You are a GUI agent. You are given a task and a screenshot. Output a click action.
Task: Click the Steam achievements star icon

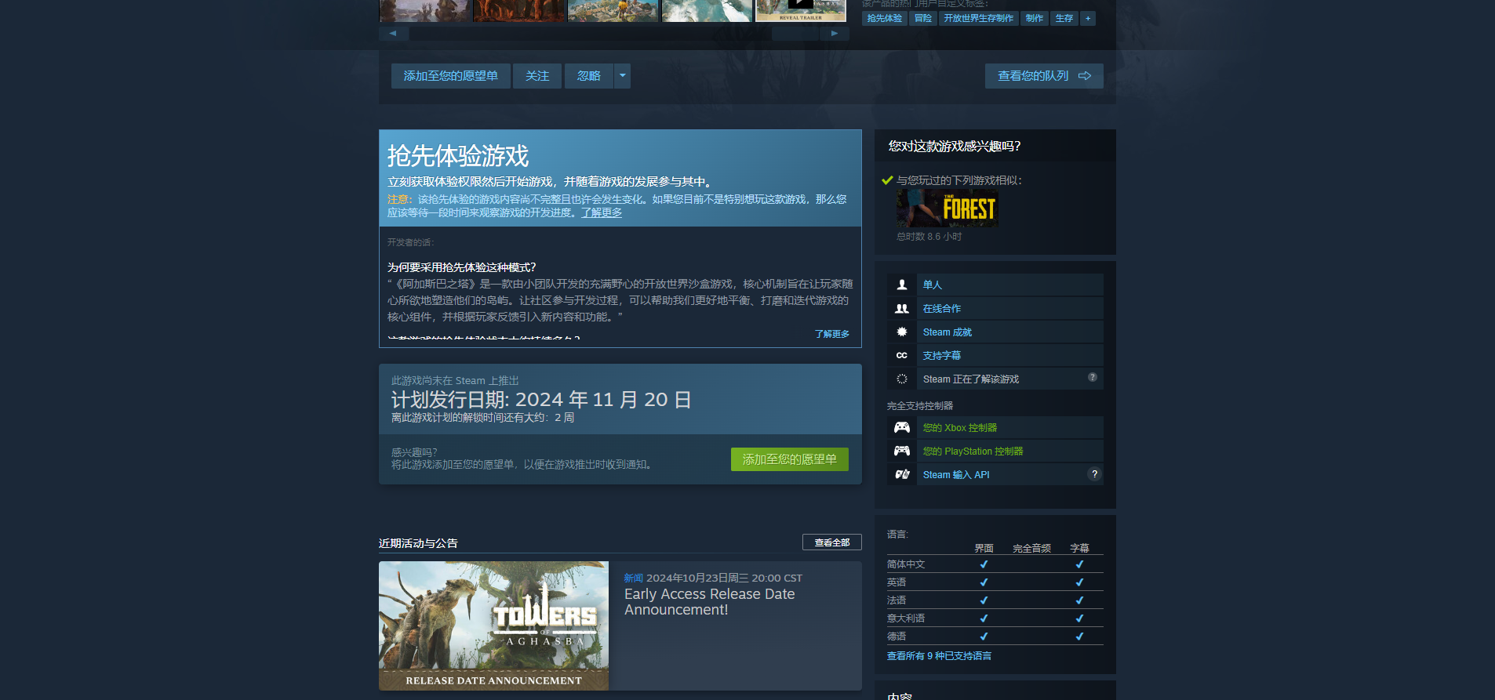click(x=902, y=332)
